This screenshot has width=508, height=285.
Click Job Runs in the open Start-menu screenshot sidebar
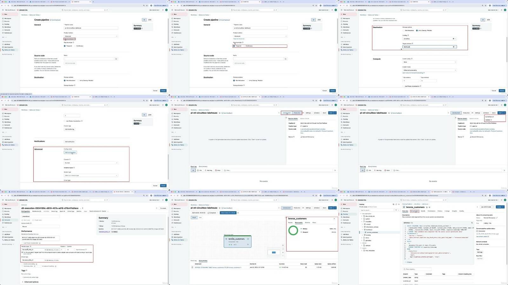coord(346,139)
